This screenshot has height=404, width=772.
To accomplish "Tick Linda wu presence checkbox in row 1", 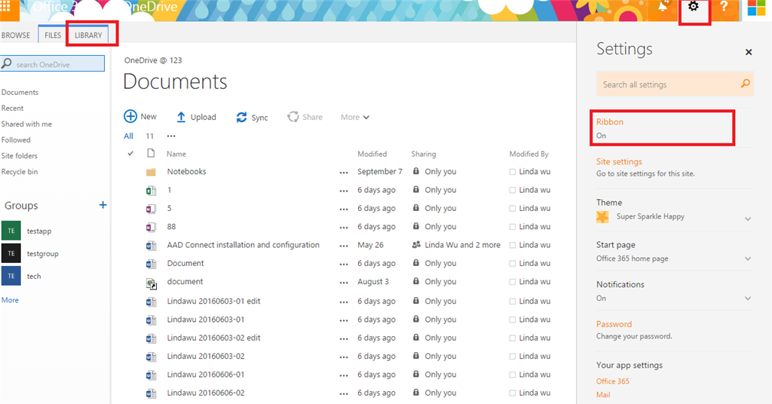I will (513, 190).
